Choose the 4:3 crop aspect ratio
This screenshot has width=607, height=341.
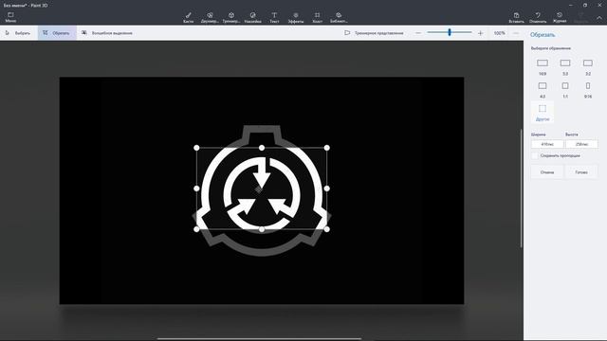coord(543,89)
